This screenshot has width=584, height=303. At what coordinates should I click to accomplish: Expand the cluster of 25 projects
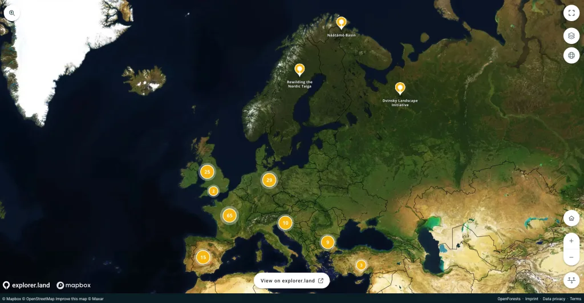tap(207, 172)
